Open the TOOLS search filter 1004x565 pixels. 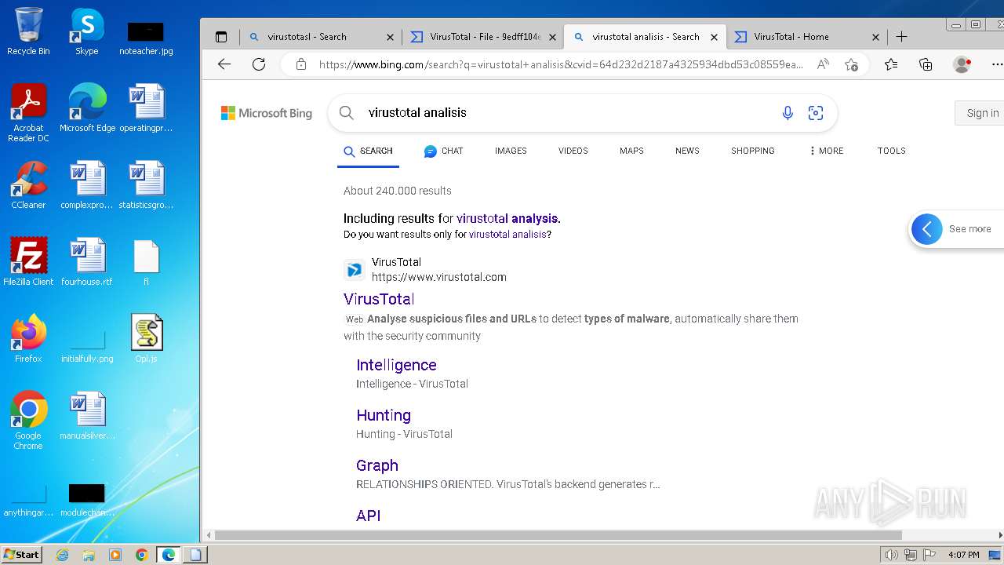[x=891, y=151]
